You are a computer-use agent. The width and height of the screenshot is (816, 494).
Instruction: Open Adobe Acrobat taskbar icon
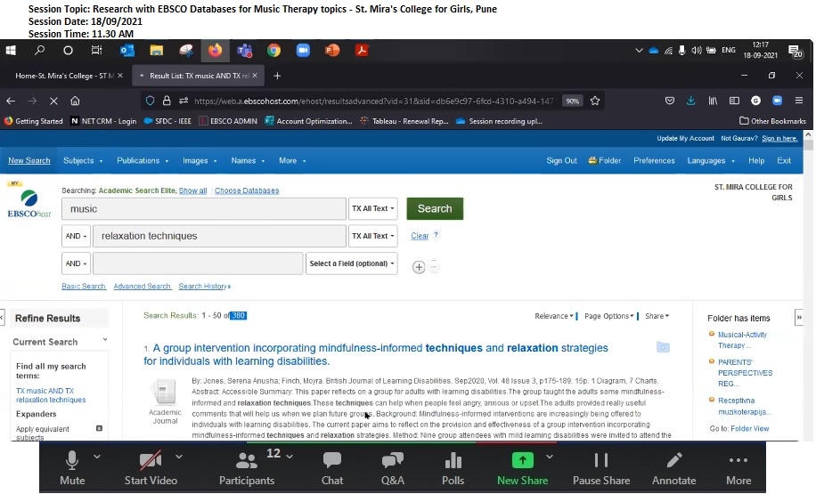point(363,51)
